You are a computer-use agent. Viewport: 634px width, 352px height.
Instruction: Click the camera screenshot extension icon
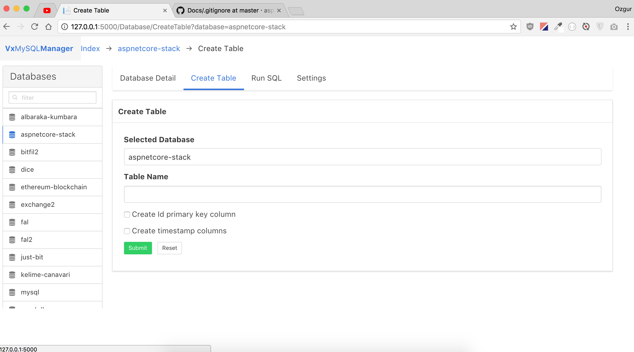(x=614, y=27)
